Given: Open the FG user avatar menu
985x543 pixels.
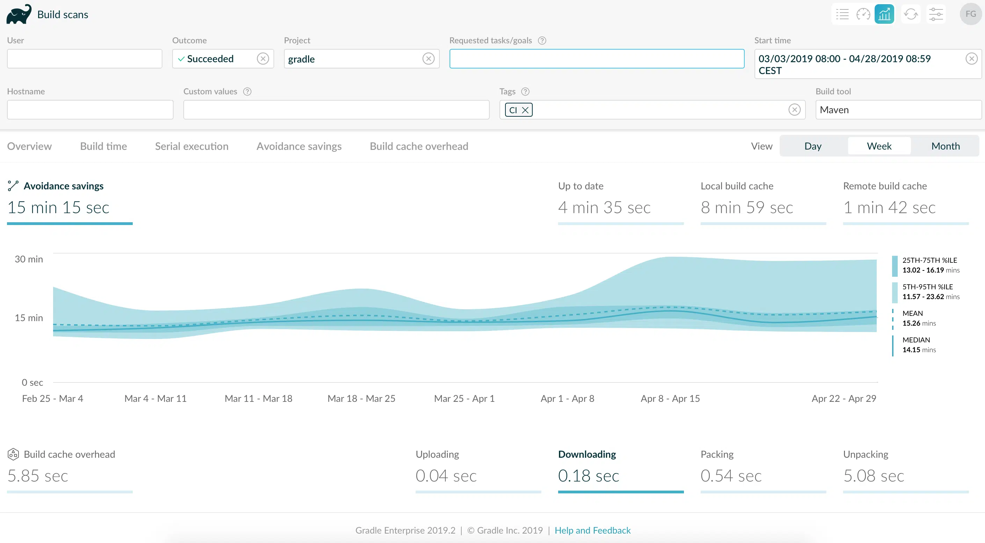Looking at the screenshot, I should coord(970,15).
